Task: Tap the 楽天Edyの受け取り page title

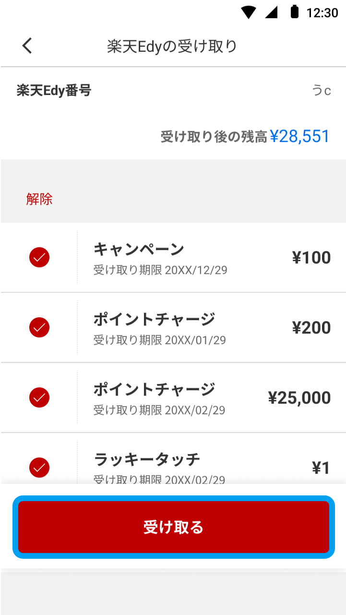Action: pos(172,46)
